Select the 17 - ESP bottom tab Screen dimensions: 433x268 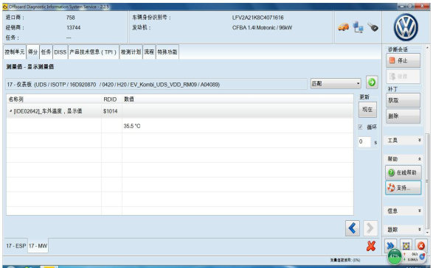coord(16,246)
